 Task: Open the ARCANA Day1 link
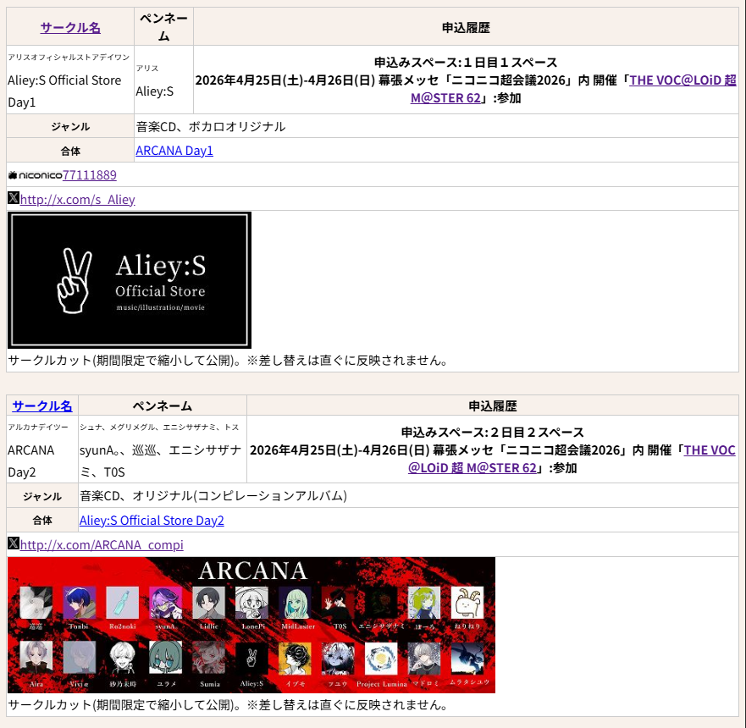174,150
